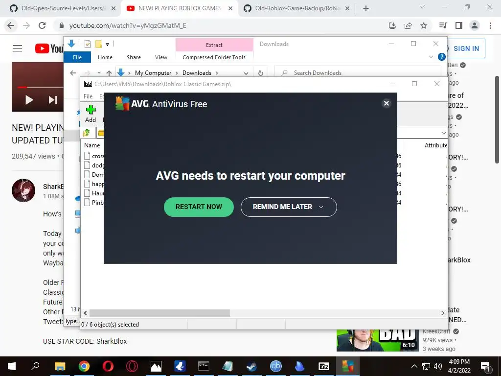Expand the 7-Zip address path dropdown
The image size is (501, 376).
(443, 133)
